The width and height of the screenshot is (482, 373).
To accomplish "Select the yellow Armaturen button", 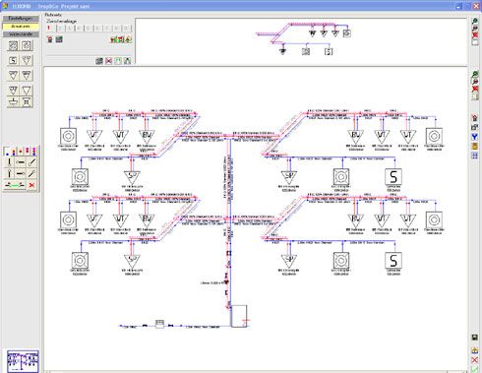I will (x=21, y=27).
